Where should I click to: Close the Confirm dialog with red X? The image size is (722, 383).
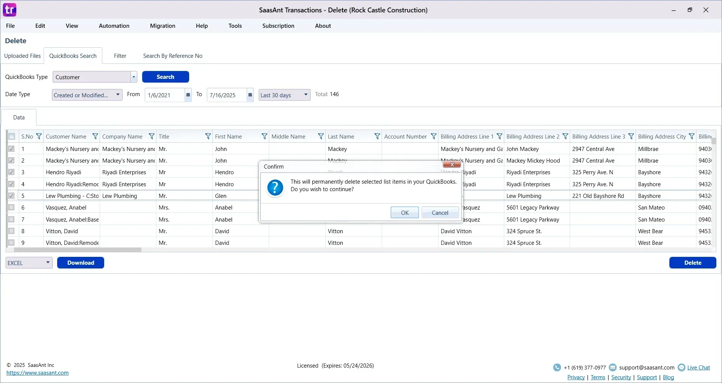(452, 164)
